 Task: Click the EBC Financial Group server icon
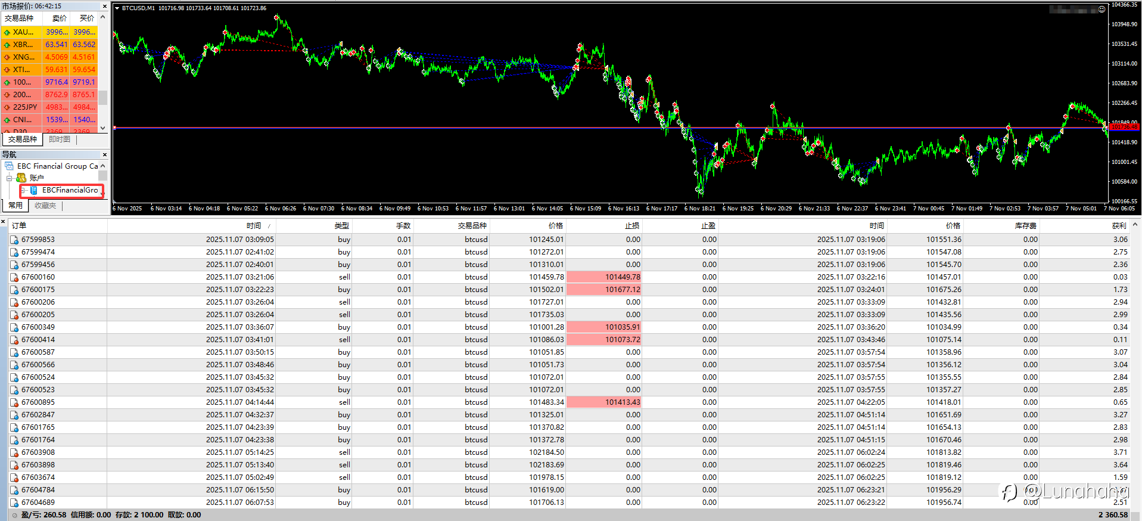coord(10,166)
